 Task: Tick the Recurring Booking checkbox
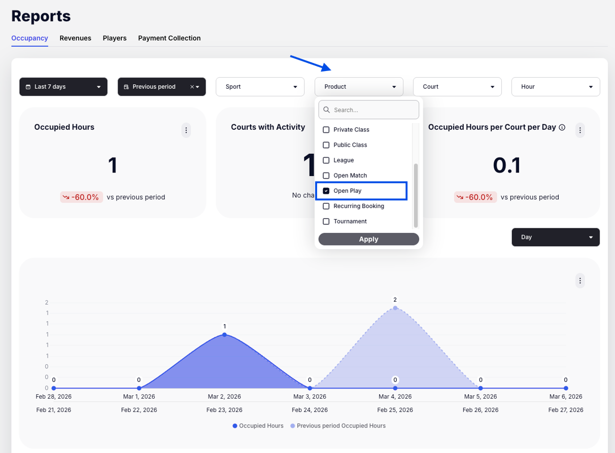tap(326, 206)
